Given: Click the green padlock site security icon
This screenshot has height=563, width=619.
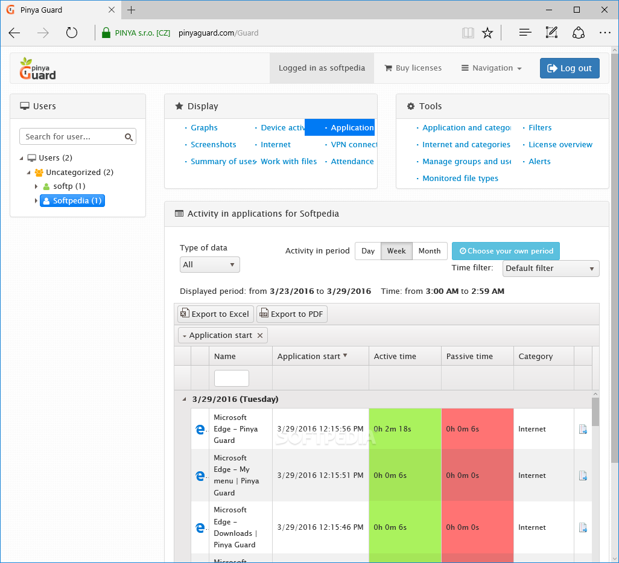Looking at the screenshot, I should (x=106, y=33).
